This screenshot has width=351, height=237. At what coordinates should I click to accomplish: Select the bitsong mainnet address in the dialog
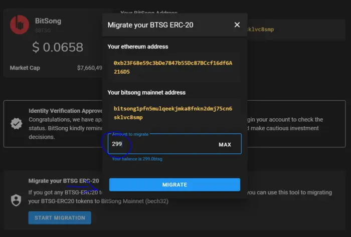click(x=173, y=113)
